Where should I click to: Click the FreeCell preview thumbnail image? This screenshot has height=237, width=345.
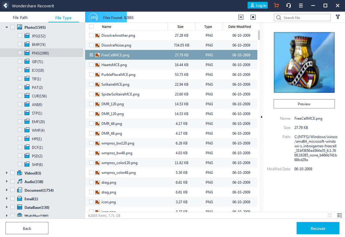coord(304,62)
